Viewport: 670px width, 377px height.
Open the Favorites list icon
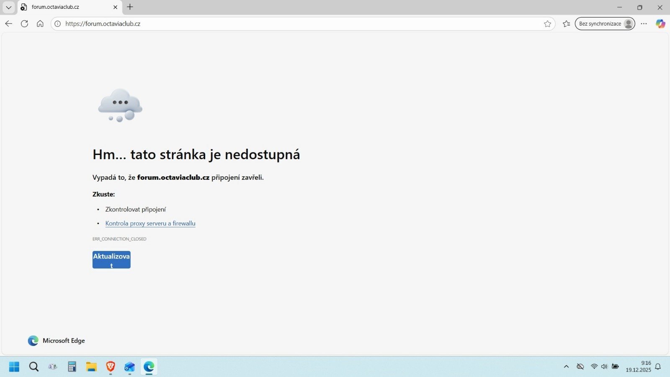coord(567,24)
